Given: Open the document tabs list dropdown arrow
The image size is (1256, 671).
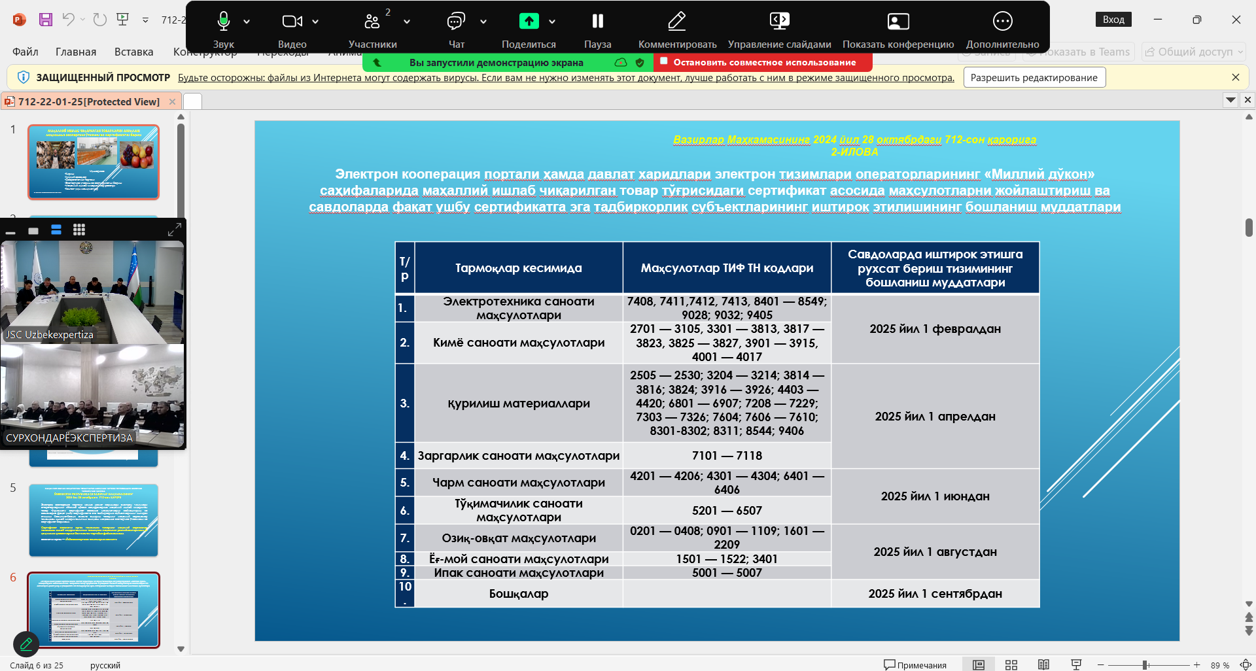Looking at the screenshot, I should (x=1230, y=100).
